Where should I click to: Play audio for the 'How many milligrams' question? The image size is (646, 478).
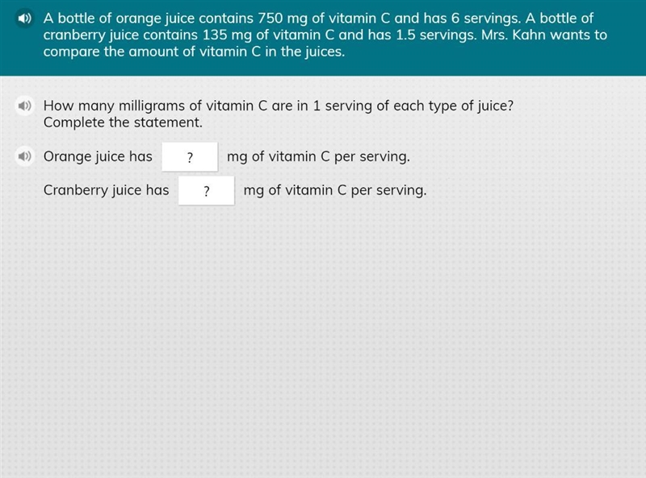[x=24, y=106]
